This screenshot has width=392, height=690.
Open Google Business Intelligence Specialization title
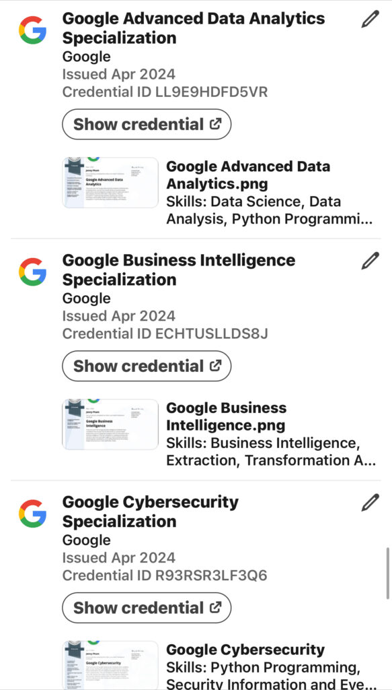pyautogui.click(x=179, y=270)
